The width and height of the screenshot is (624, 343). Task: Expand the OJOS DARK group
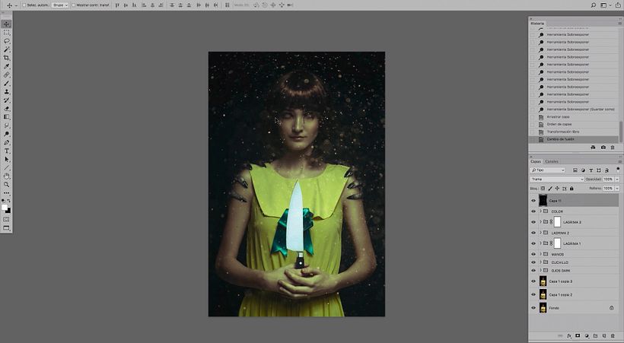tap(540, 270)
